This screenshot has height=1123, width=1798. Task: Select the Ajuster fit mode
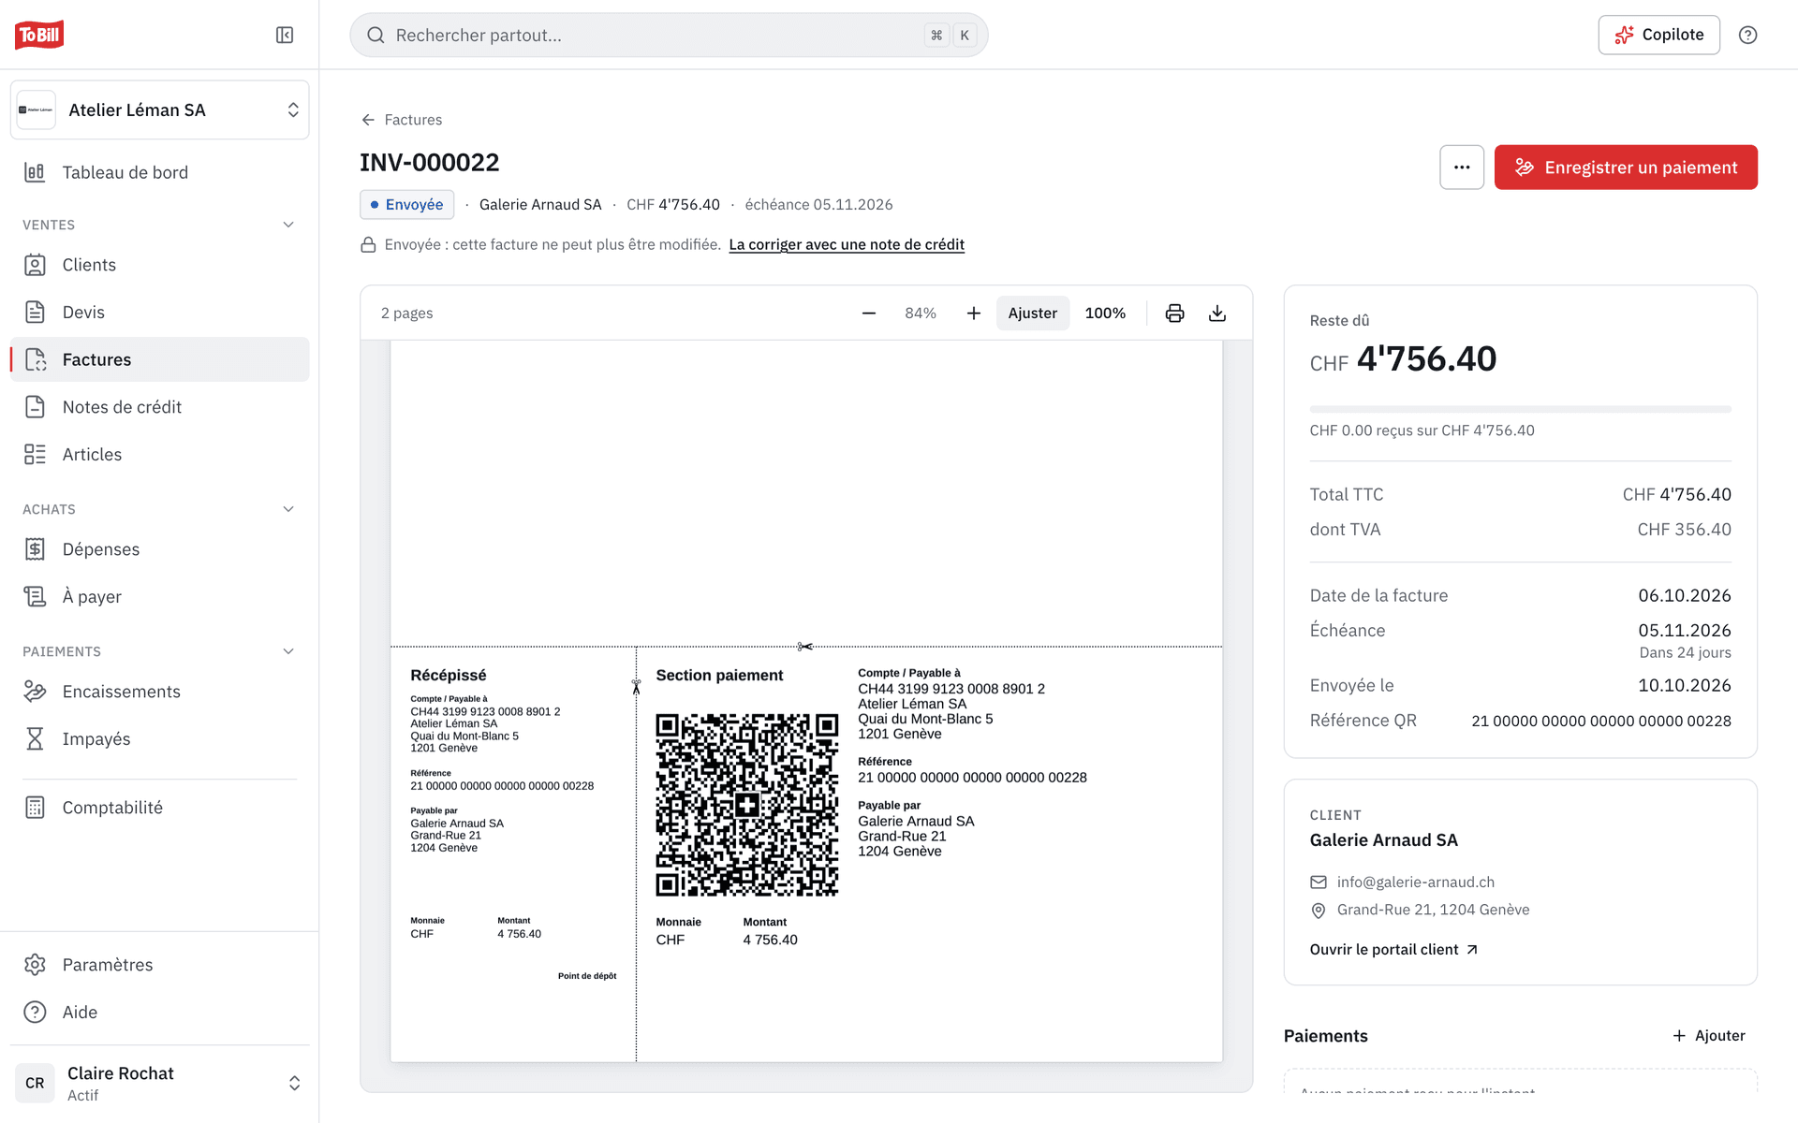pos(1032,313)
